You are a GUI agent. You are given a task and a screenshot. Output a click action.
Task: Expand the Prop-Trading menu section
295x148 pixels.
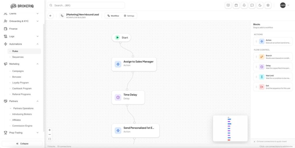point(37,133)
